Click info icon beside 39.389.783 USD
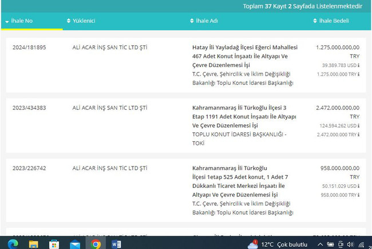This screenshot has width=372, height=249. tap(358, 65)
